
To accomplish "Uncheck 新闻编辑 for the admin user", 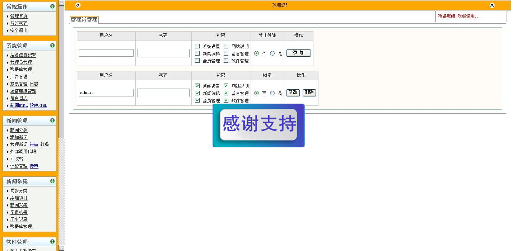I will pos(197,93).
